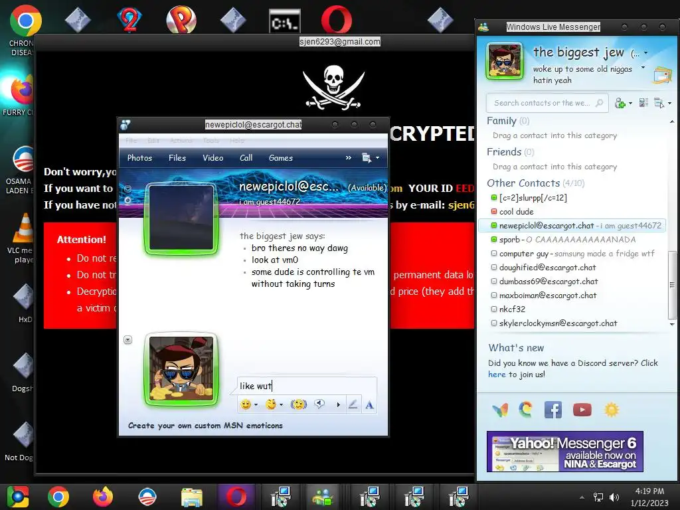This screenshot has height=510, width=680.
Task: Select the handwriting pen icon in chat
Action: point(353,404)
